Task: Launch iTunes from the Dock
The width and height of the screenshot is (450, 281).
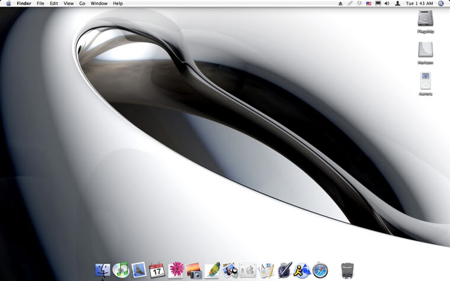Action: tap(121, 270)
